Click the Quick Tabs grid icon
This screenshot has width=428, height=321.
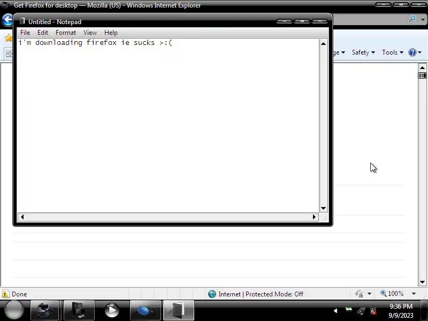(x=9, y=53)
